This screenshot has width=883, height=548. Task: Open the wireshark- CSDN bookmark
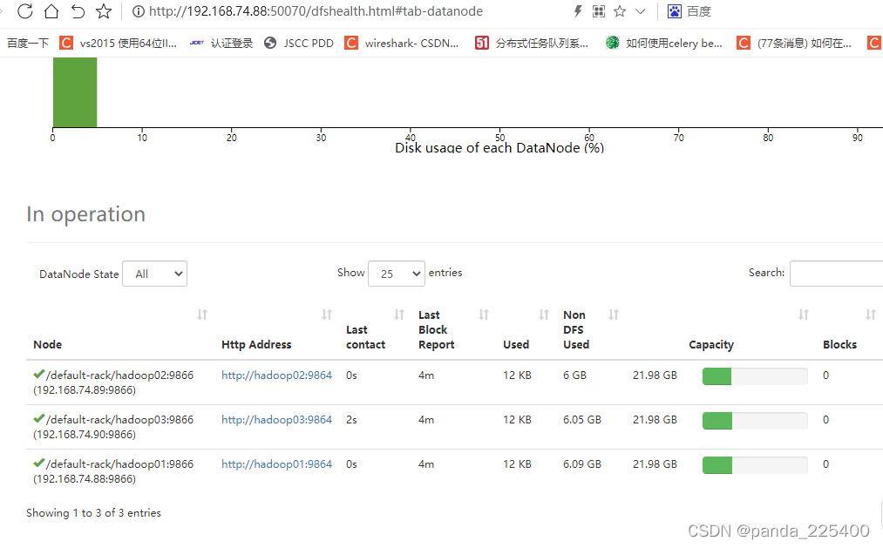[402, 44]
